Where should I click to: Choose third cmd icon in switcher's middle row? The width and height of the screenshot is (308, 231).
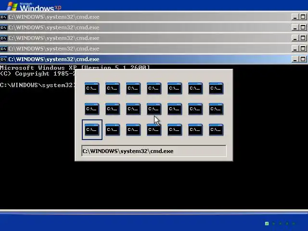133,109
